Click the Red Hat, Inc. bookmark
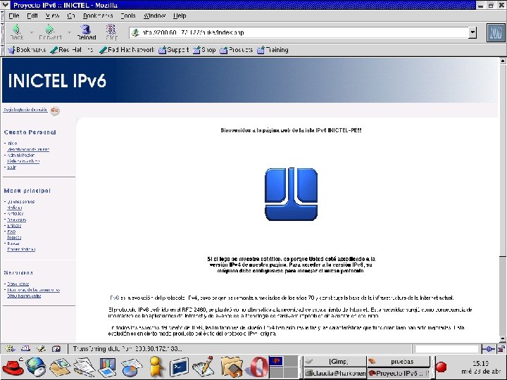The width and height of the screenshot is (507, 380). tap(72, 50)
